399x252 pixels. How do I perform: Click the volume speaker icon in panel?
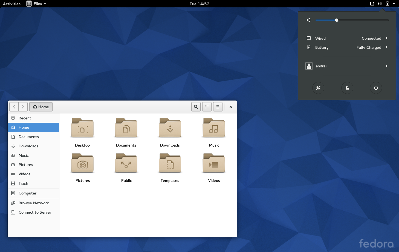(379, 4)
